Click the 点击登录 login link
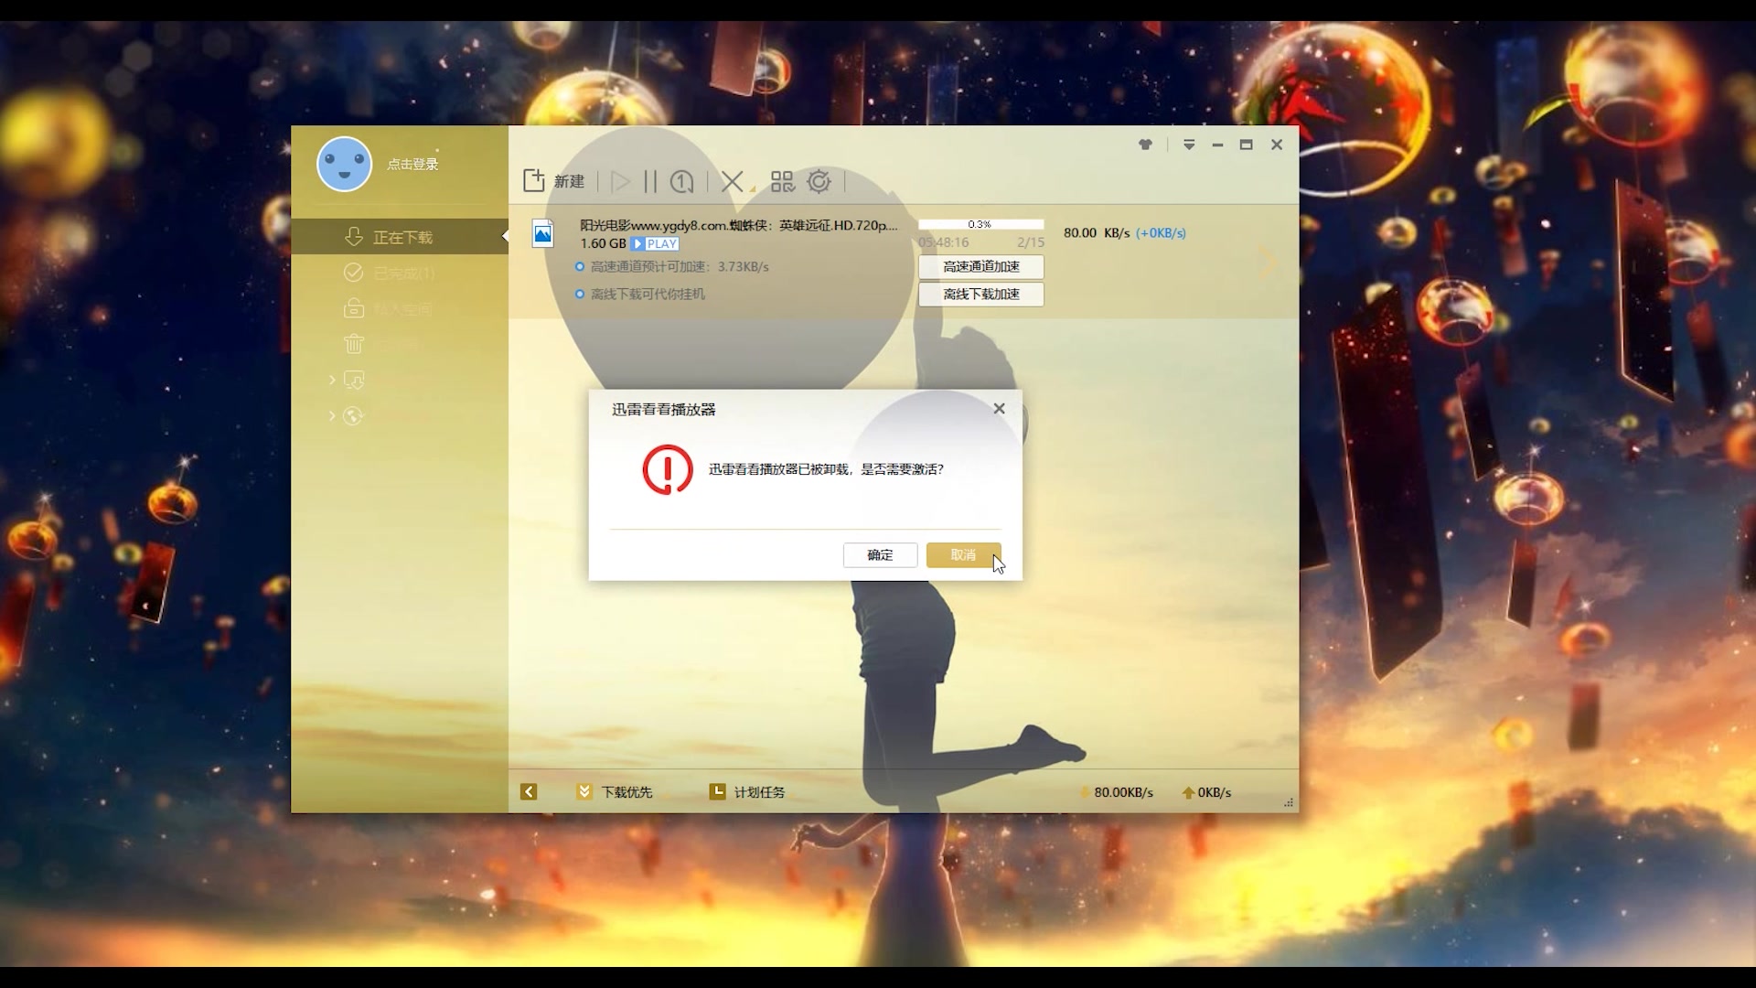Viewport: 1756px width, 988px height. [x=412, y=164]
